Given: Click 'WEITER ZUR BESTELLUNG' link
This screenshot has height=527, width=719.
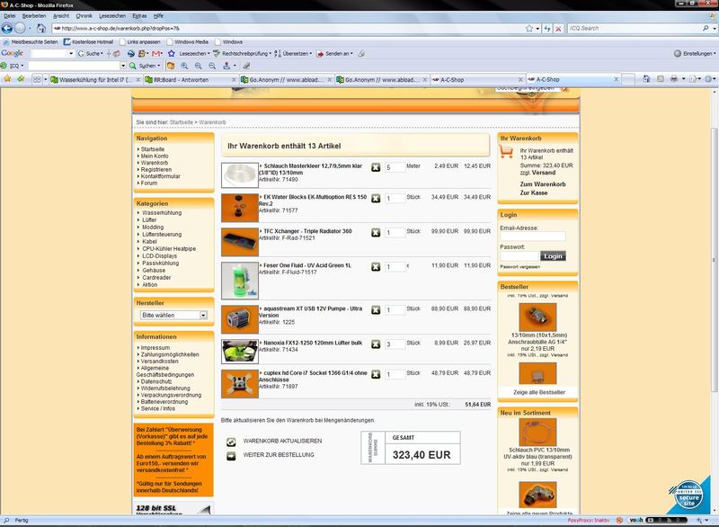Looking at the screenshot, I should (279, 455).
